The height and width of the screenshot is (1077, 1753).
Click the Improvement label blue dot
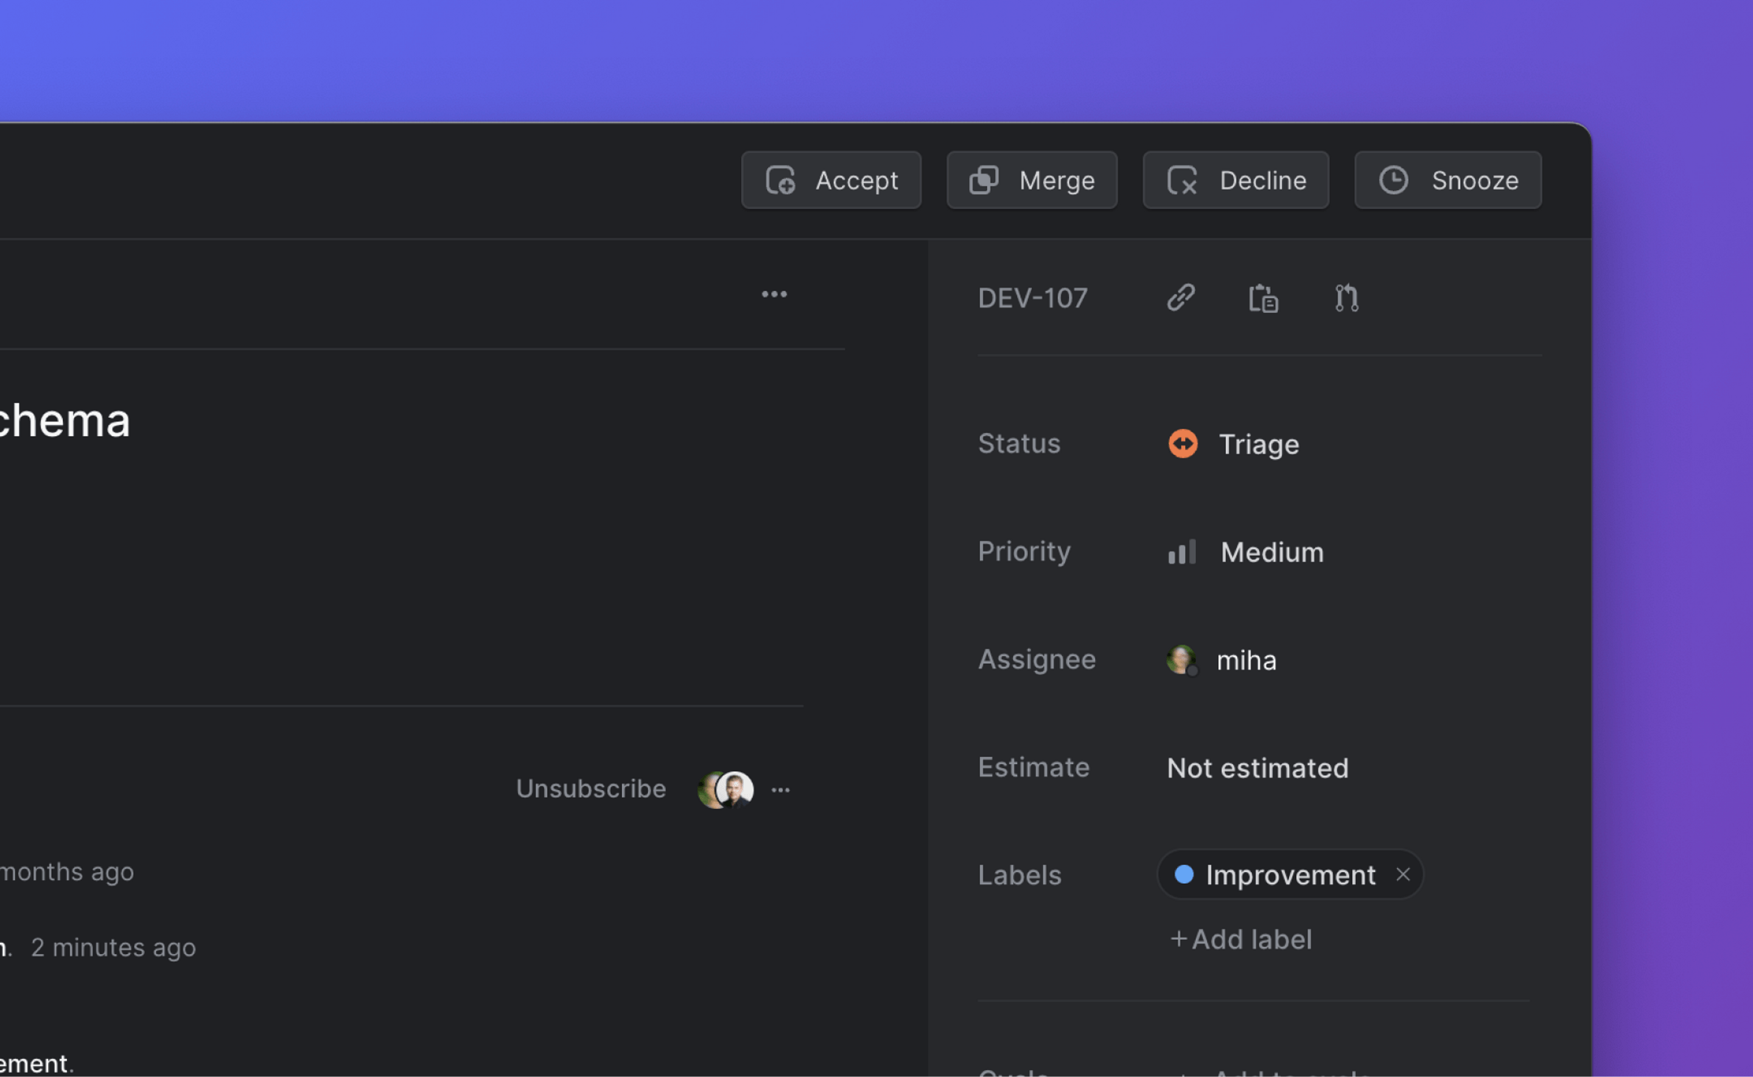click(1184, 875)
